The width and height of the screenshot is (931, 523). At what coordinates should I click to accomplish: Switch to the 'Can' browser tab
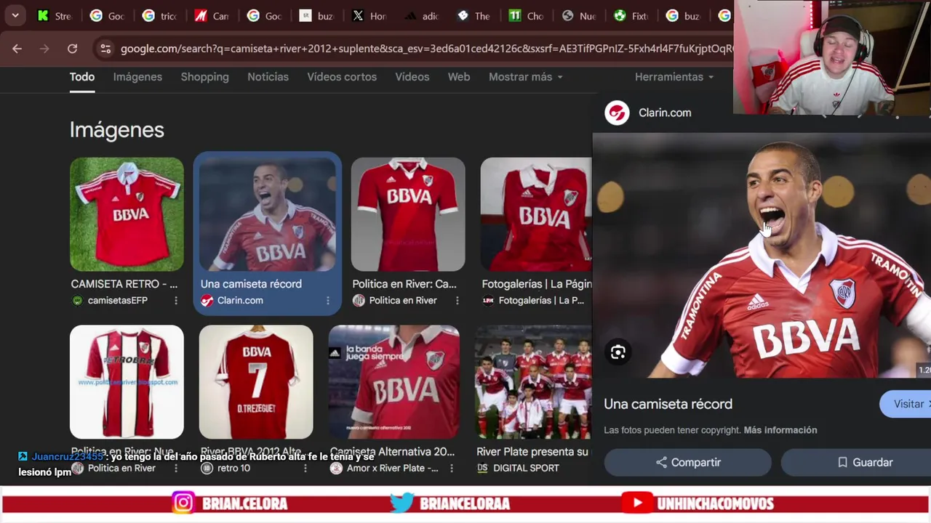click(x=212, y=15)
